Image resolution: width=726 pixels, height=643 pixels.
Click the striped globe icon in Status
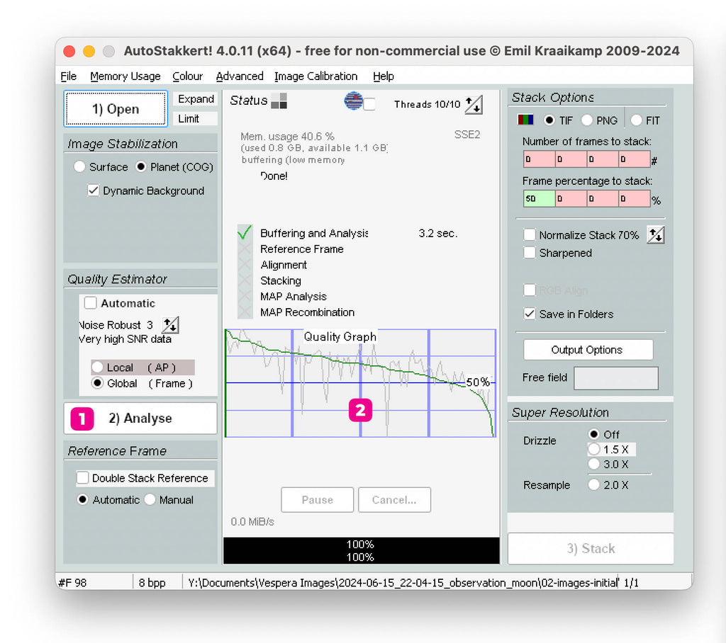point(353,101)
